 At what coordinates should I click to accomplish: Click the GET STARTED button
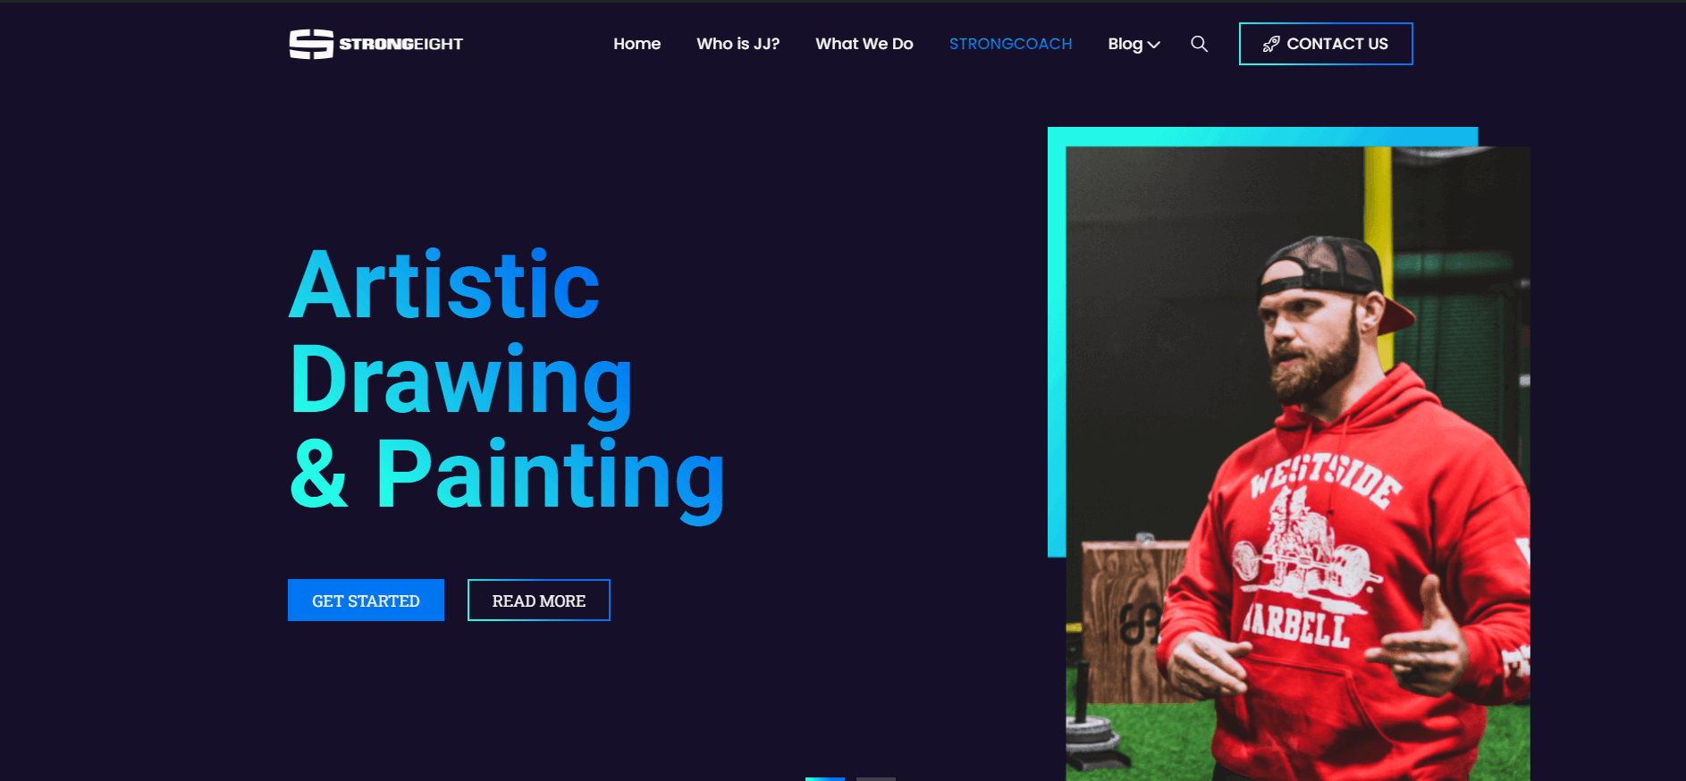click(x=366, y=600)
